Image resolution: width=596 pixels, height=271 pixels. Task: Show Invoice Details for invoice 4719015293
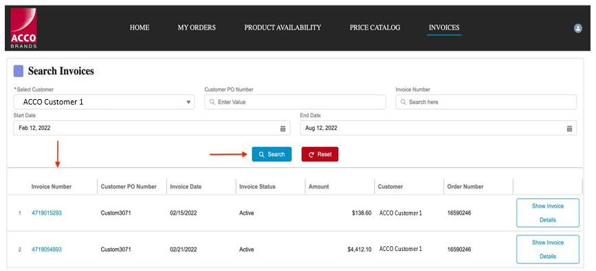tap(548, 213)
